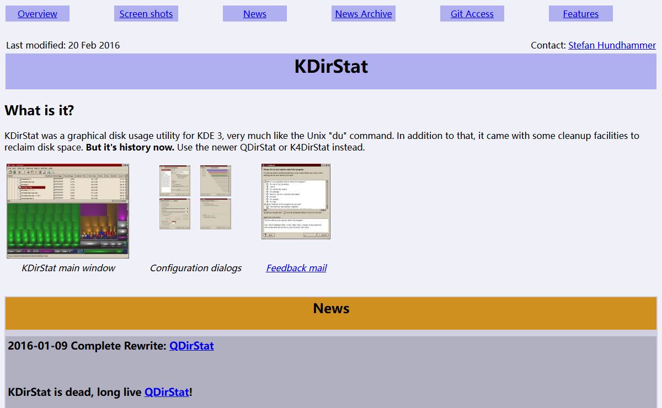Go to the Features page
The height and width of the screenshot is (408, 662).
(x=581, y=14)
